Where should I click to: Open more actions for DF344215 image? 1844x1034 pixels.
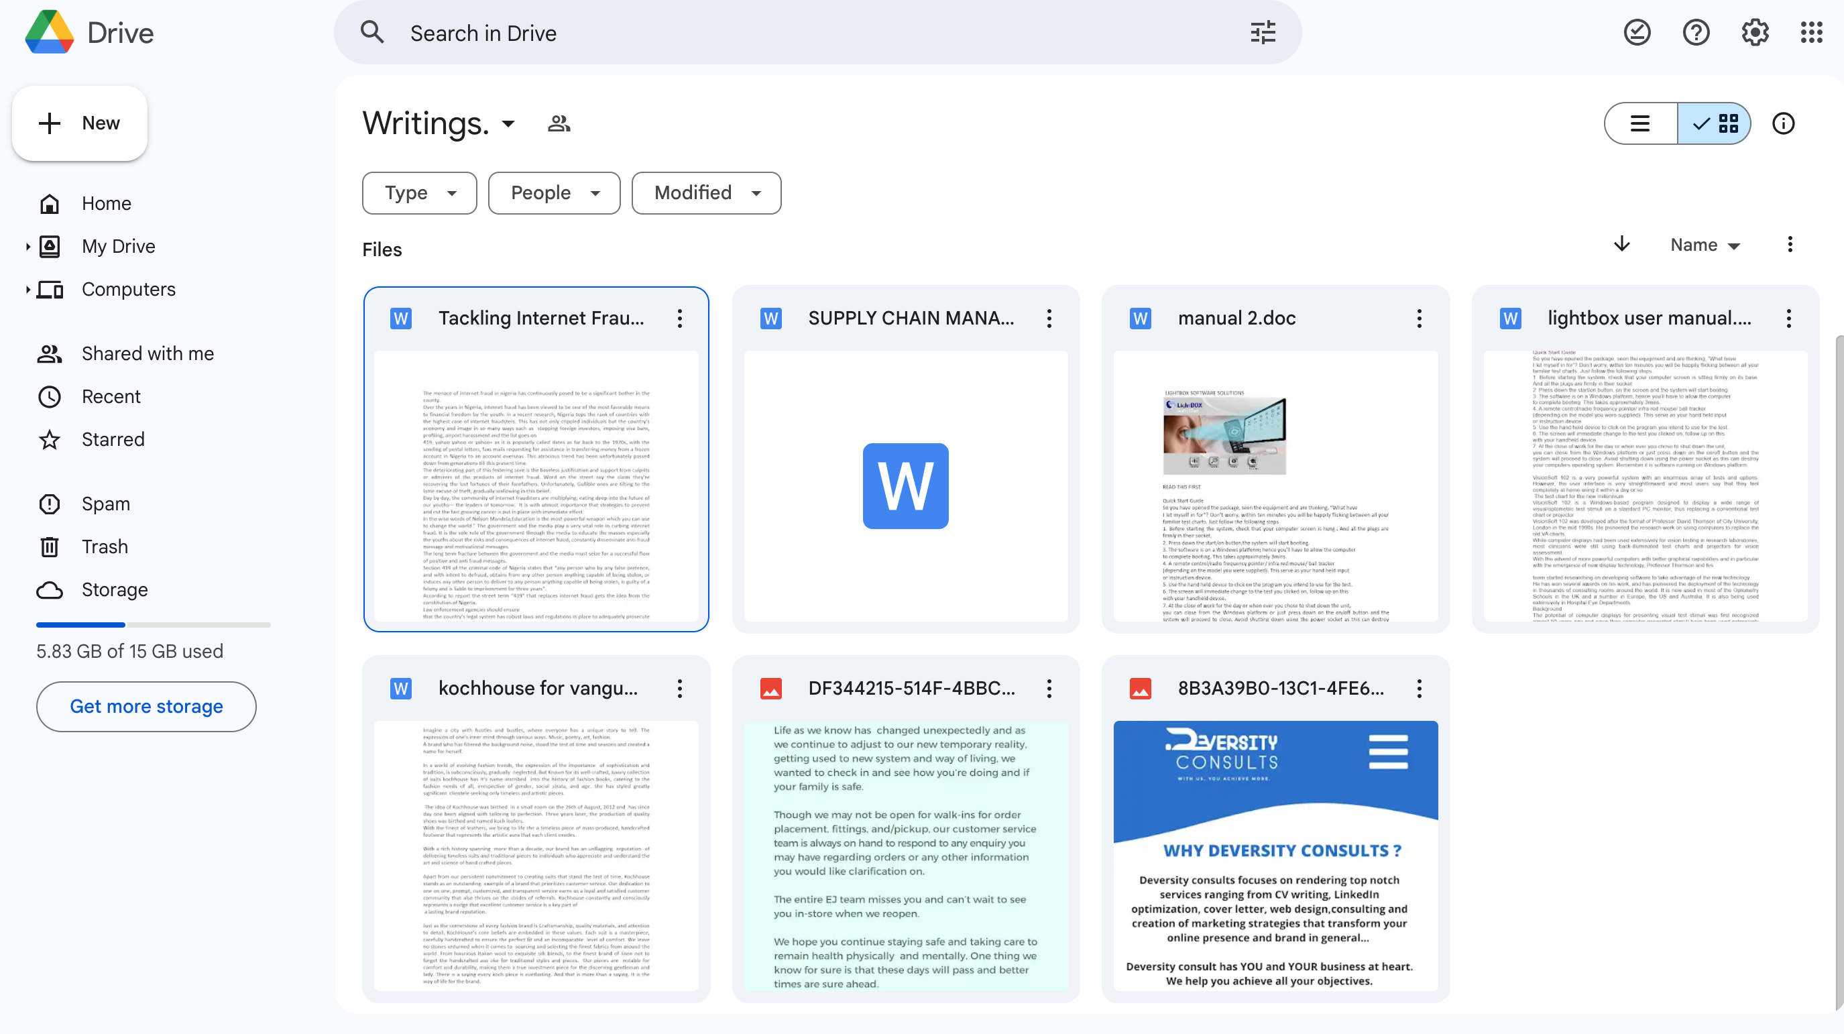1049,689
